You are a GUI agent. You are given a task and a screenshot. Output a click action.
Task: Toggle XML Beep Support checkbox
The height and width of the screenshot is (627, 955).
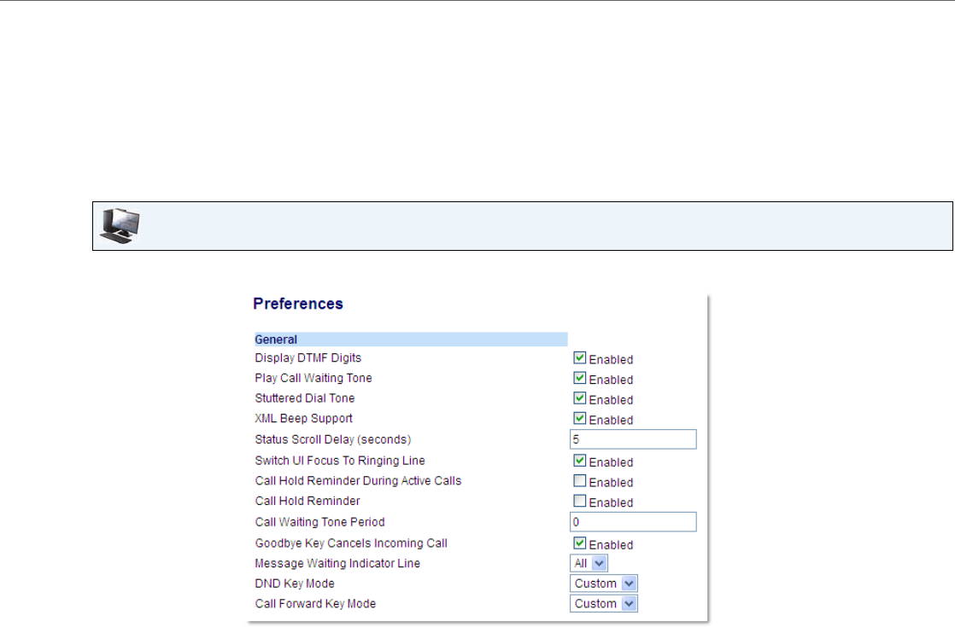[x=580, y=418]
